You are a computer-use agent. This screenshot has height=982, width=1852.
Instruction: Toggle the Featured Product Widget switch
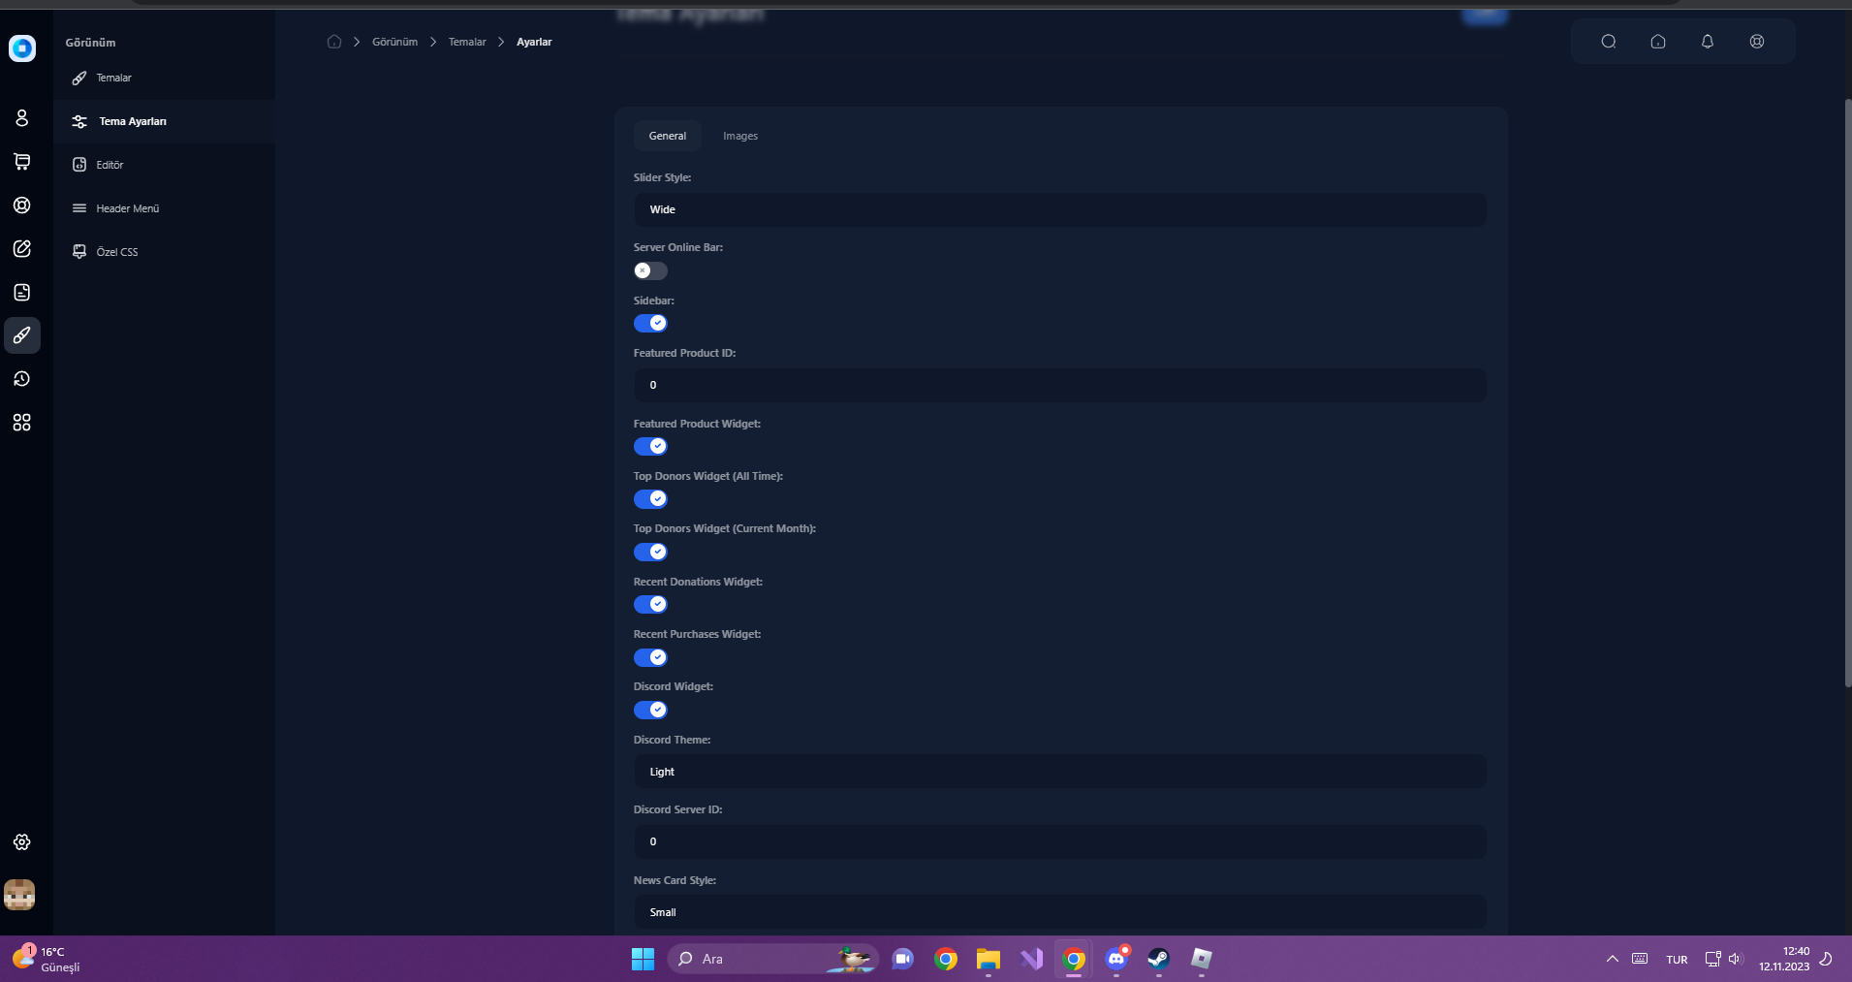click(650, 446)
